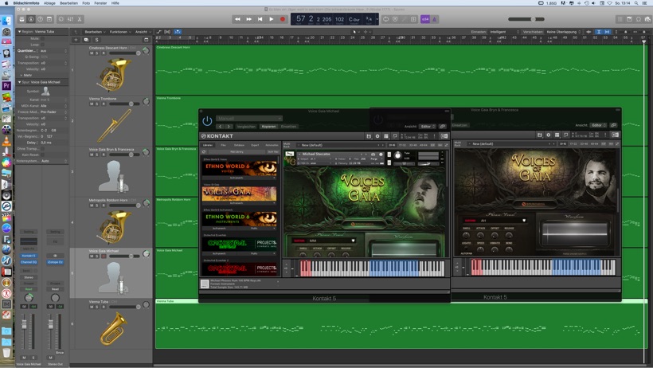Click the fast-forward transport button

[248, 19]
